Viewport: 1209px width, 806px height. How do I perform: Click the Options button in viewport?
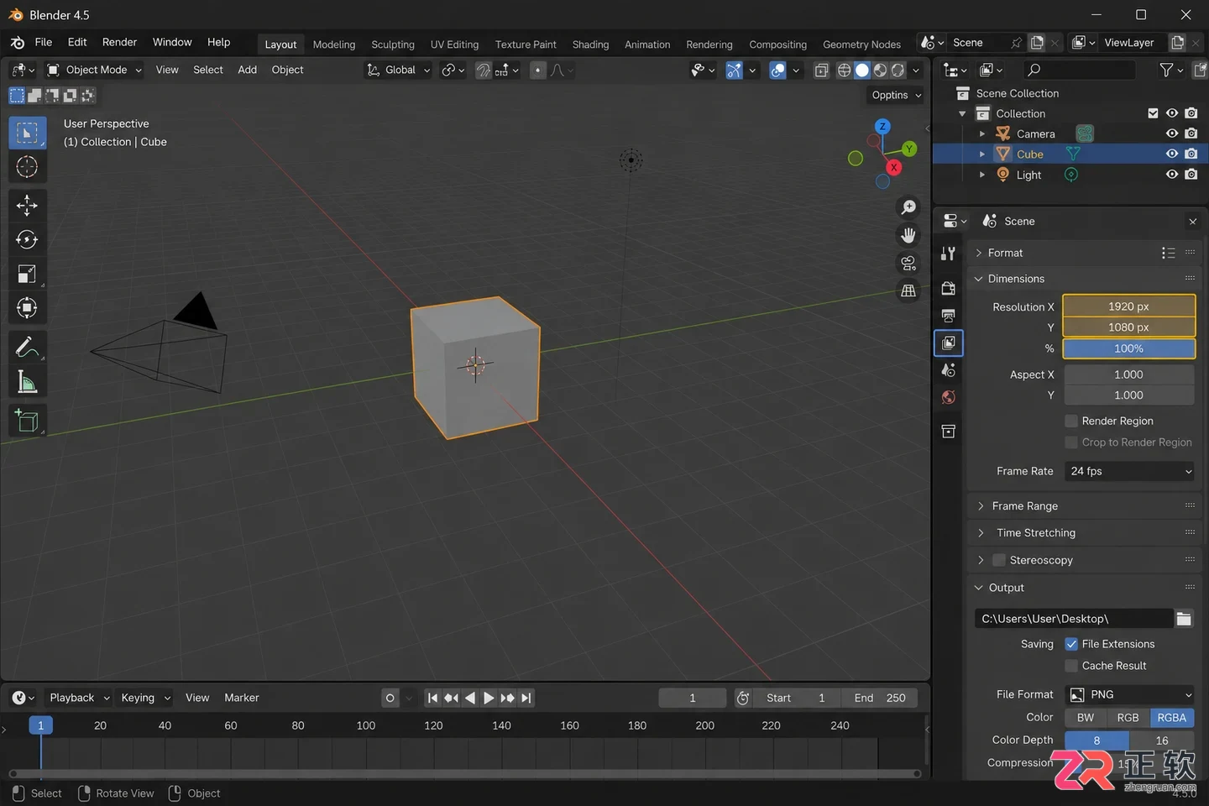tap(896, 95)
